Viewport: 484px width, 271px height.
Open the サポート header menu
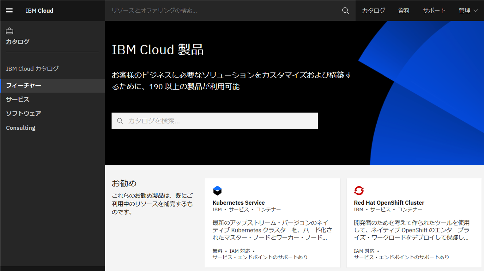click(x=434, y=11)
